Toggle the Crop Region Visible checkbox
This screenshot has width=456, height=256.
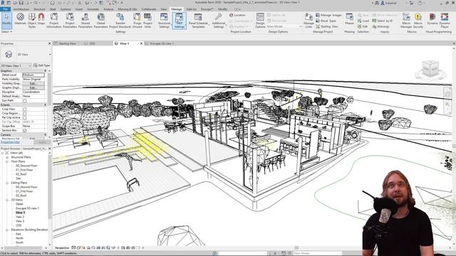click(25, 114)
